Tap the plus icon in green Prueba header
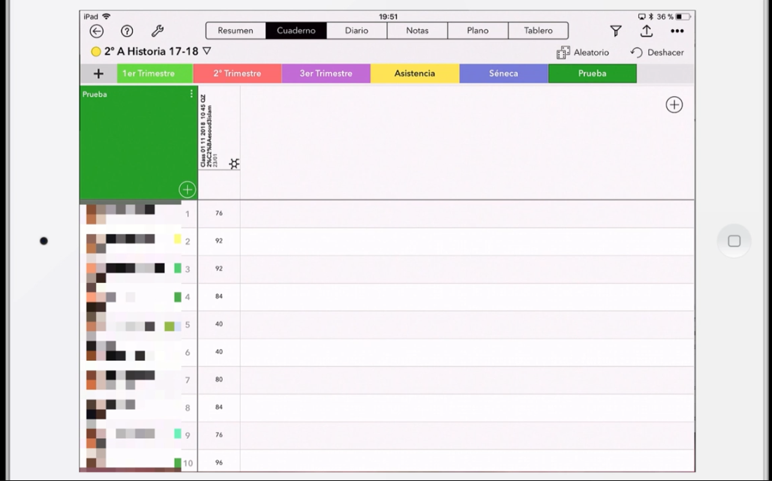 coord(187,189)
